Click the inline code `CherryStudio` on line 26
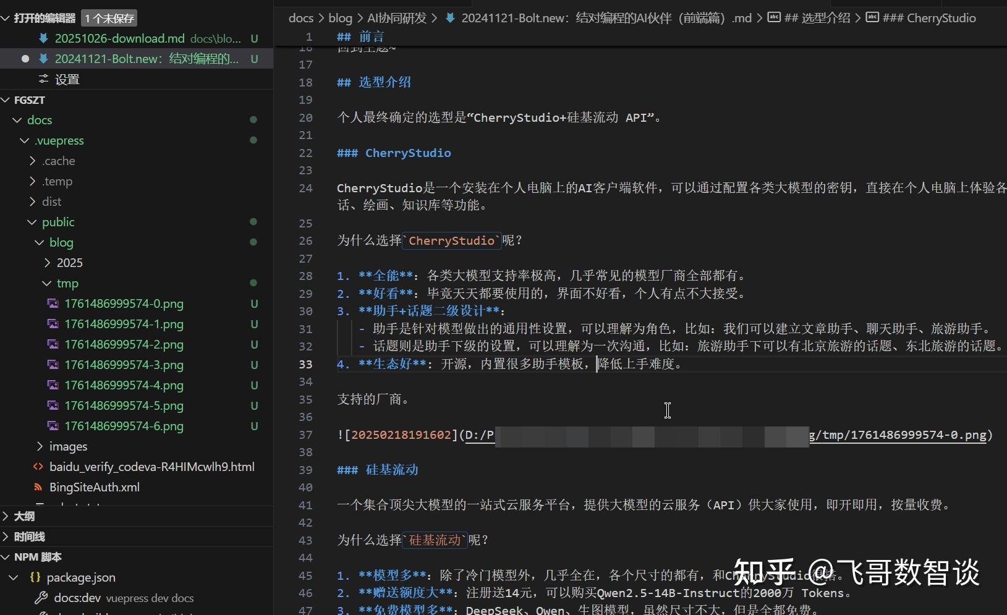Image resolution: width=1007 pixels, height=615 pixels. click(x=451, y=240)
